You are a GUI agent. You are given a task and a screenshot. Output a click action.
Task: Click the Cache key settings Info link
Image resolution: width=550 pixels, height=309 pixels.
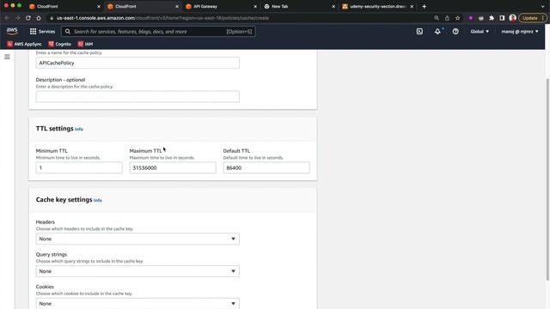click(x=97, y=200)
